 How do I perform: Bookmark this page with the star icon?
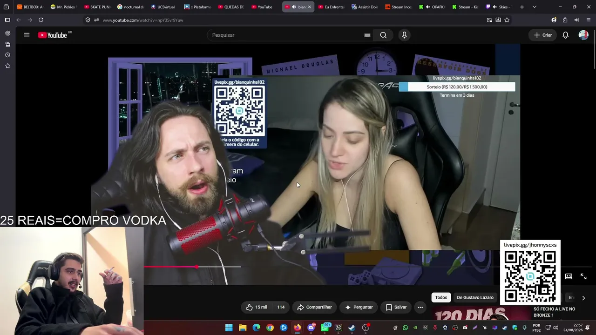[x=507, y=20]
